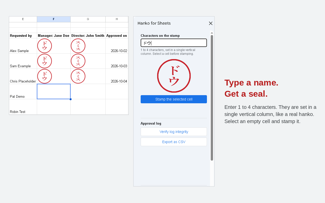
Task: Select the 'Chris Placeholder' cell
Action: 23,76
